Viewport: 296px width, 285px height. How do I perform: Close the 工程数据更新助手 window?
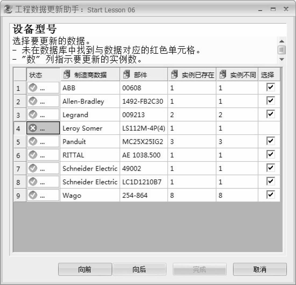(x=286, y=9)
